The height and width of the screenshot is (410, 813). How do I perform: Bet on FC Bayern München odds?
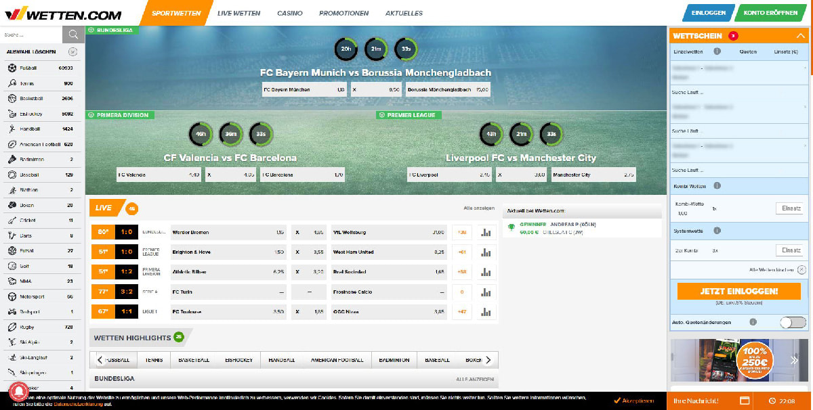[x=305, y=89]
